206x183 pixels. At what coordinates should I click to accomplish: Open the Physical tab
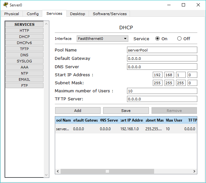coord(12,14)
